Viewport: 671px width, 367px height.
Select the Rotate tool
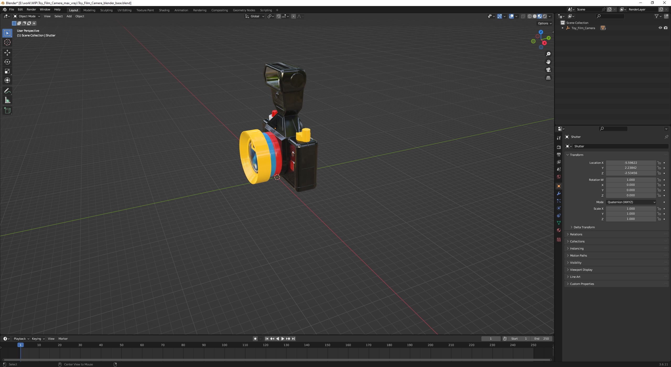(7, 62)
